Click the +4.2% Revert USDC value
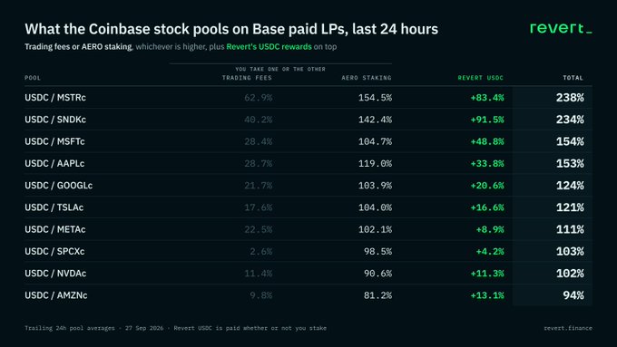This screenshot has height=347, width=617. [490, 252]
